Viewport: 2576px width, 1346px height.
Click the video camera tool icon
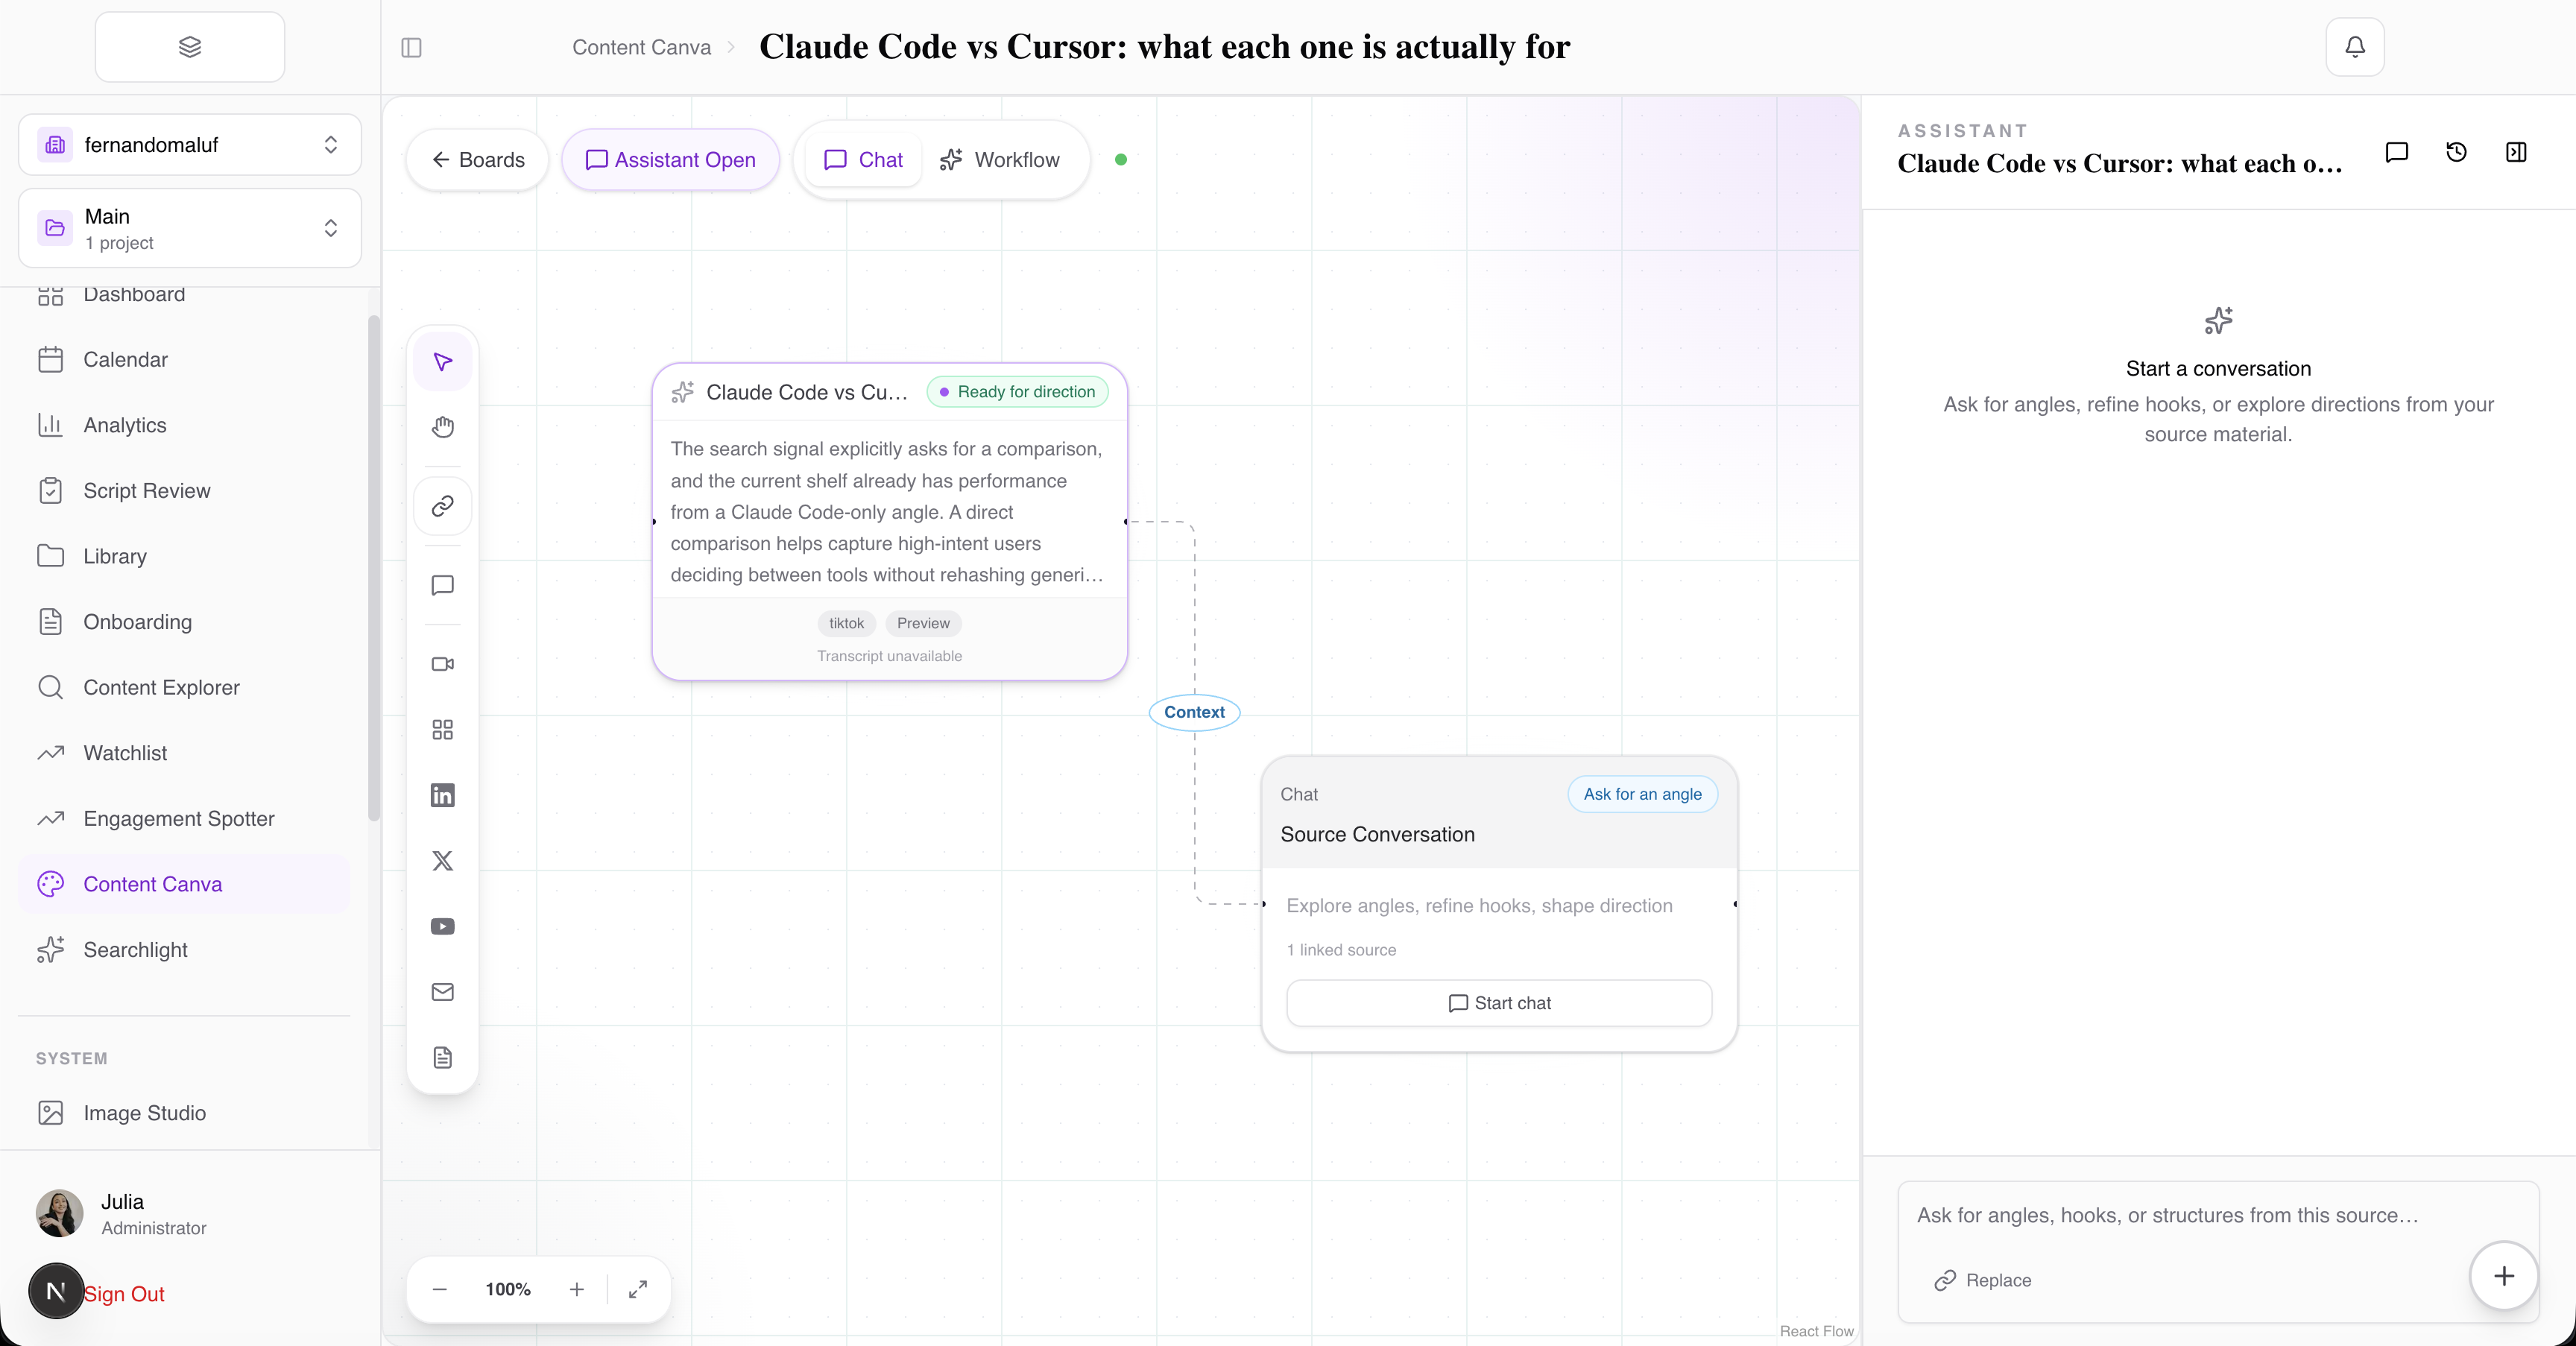(442, 664)
